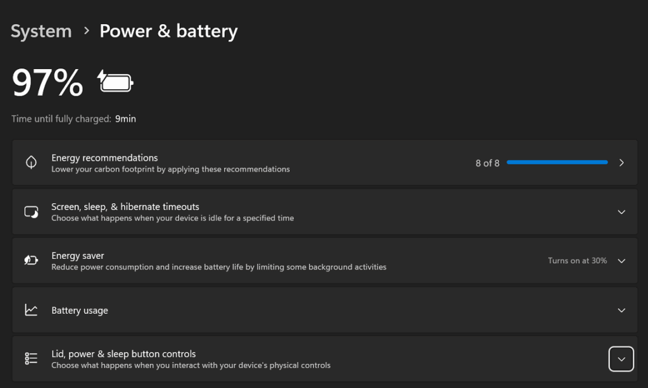This screenshot has height=388, width=648.
Task: Click the Energy saver battery icon
Action: pos(31,261)
